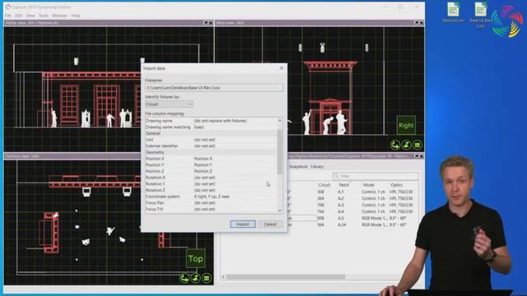Open the Edit menu

click(x=18, y=16)
